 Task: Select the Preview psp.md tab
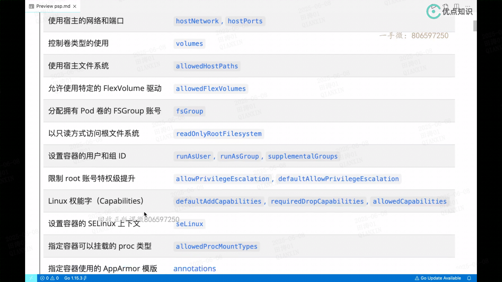pyautogui.click(x=53, y=6)
